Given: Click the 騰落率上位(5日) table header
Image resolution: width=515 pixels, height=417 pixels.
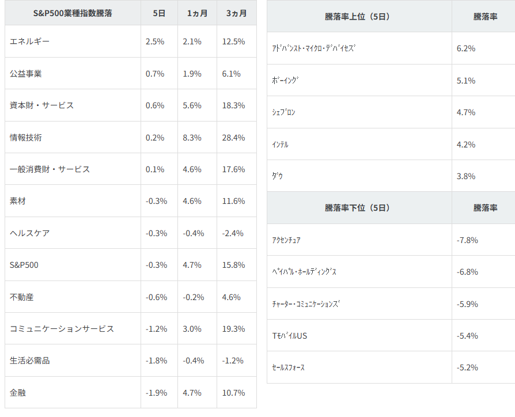Looking at the screenshot, I should point(358,17).
